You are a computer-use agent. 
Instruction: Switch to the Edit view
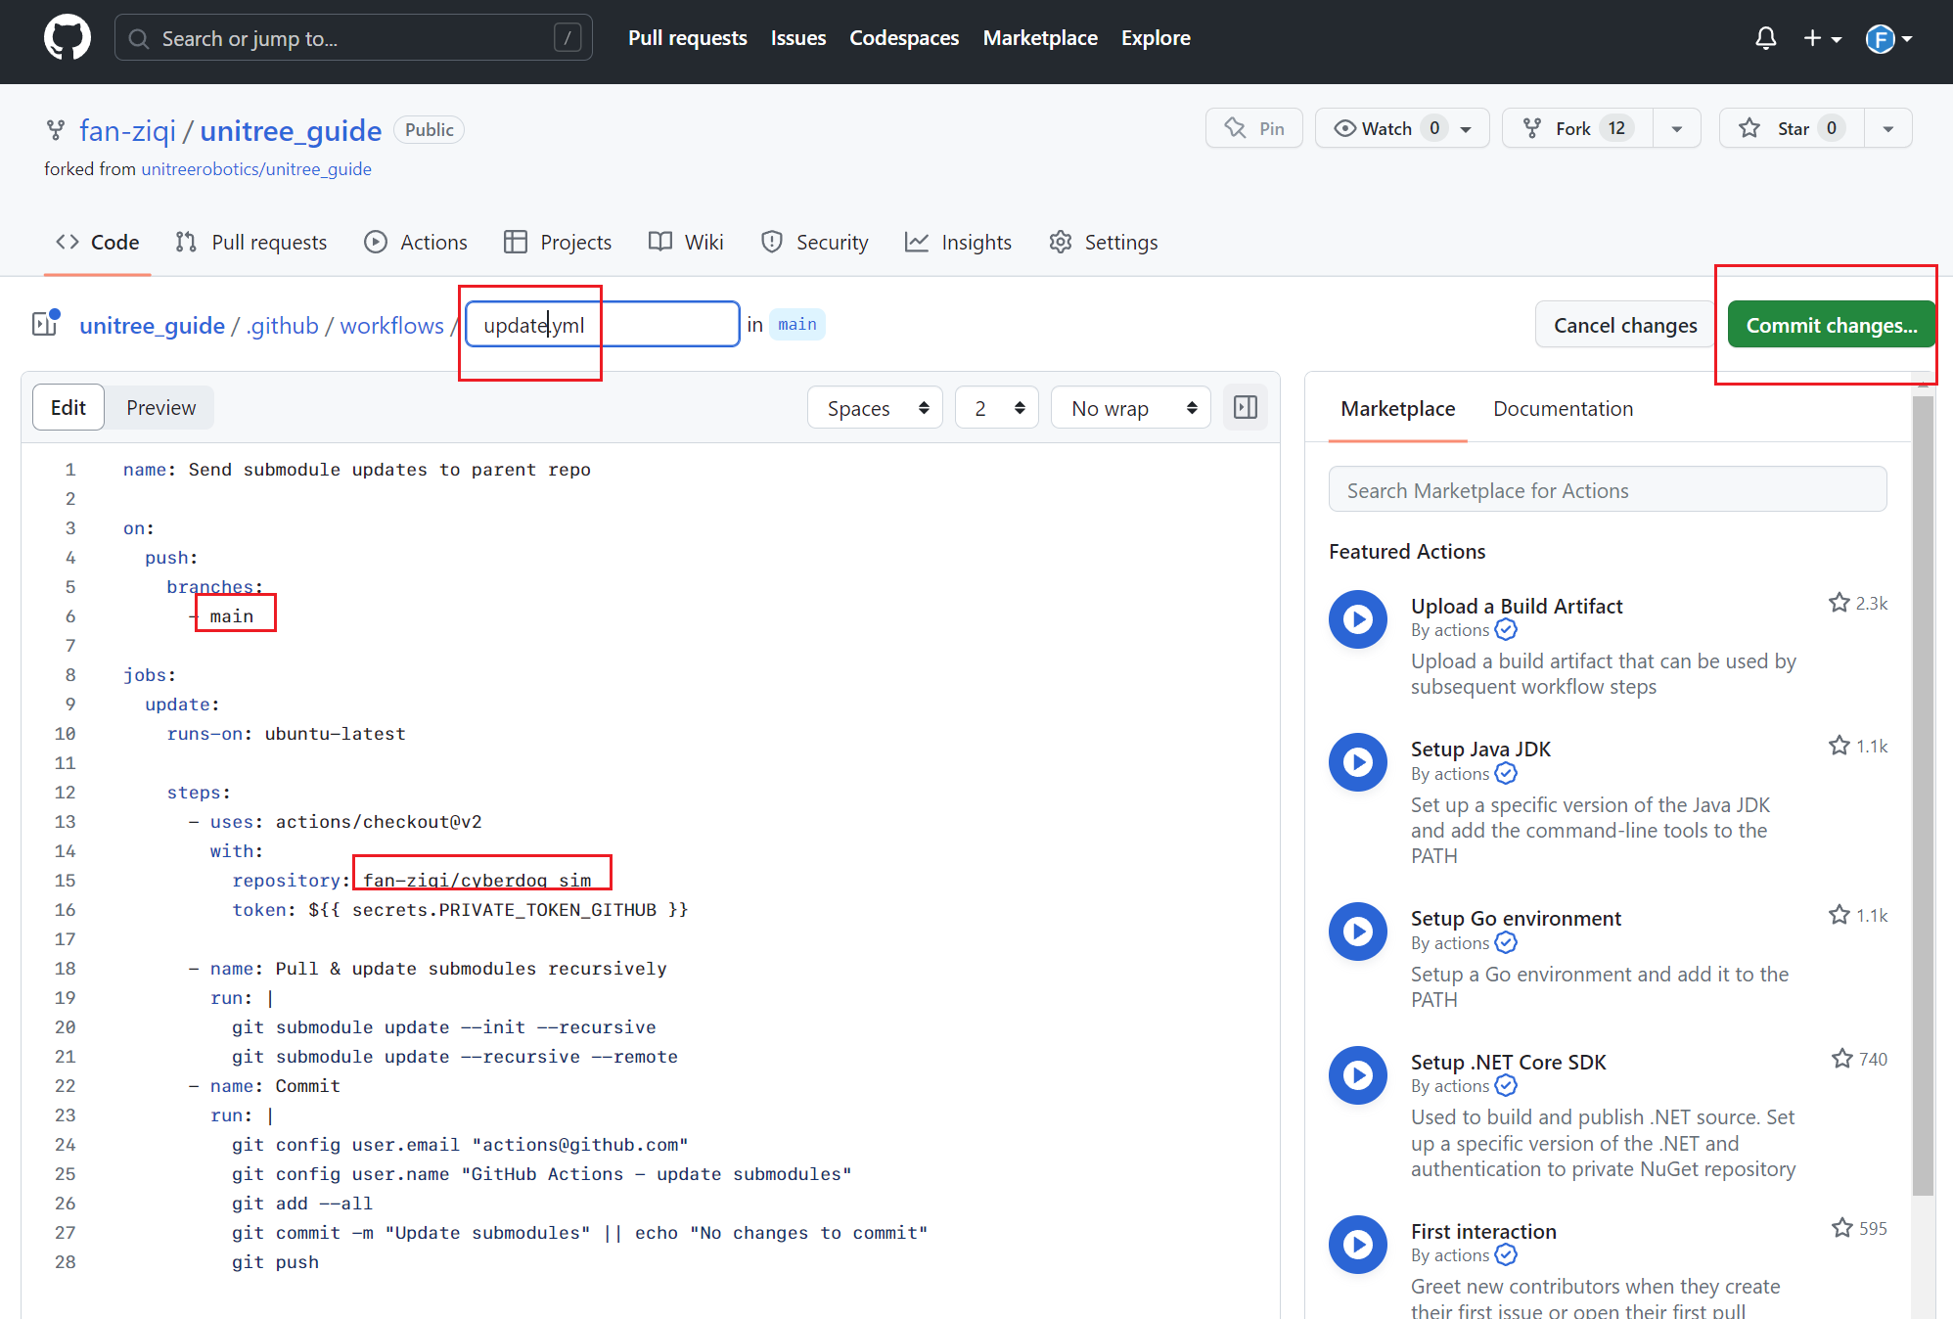68,407
